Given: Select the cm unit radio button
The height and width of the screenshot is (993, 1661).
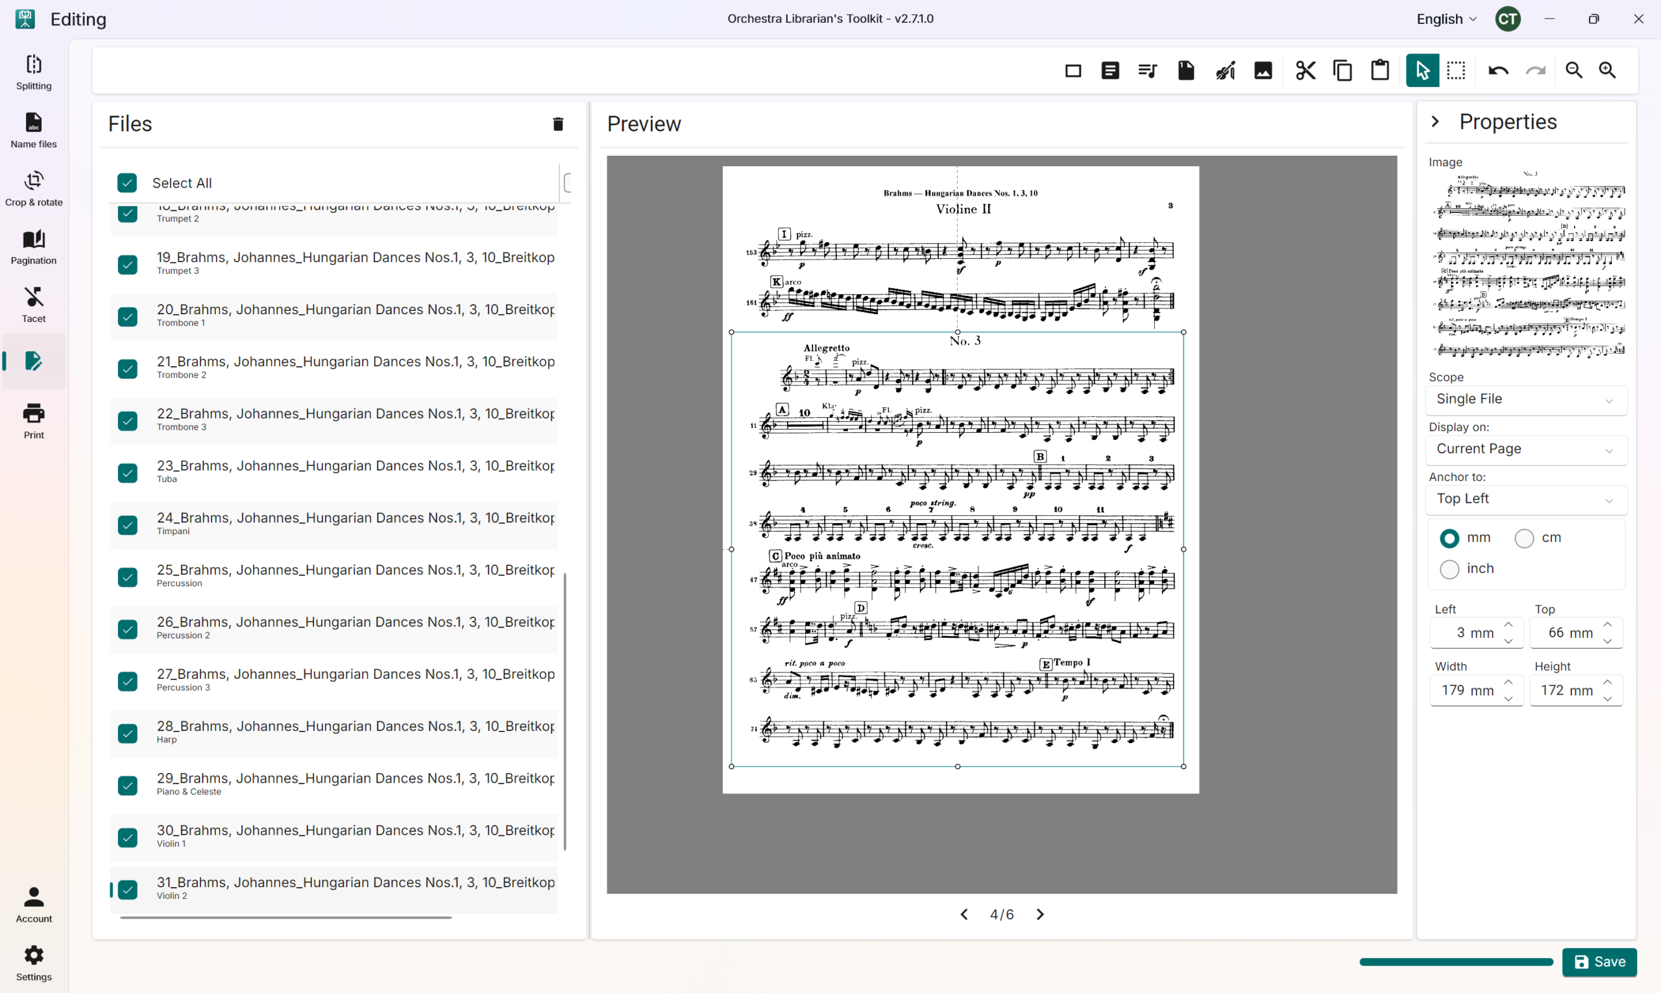Looking at the screenshot, I should 1525,538.
